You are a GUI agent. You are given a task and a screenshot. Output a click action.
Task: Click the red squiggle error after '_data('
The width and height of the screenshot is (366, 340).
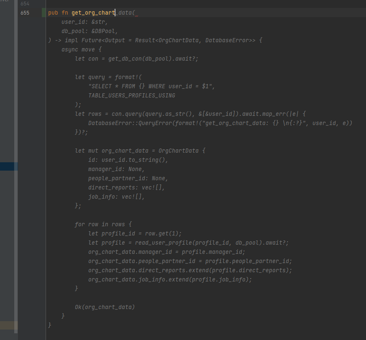(136, 16)
